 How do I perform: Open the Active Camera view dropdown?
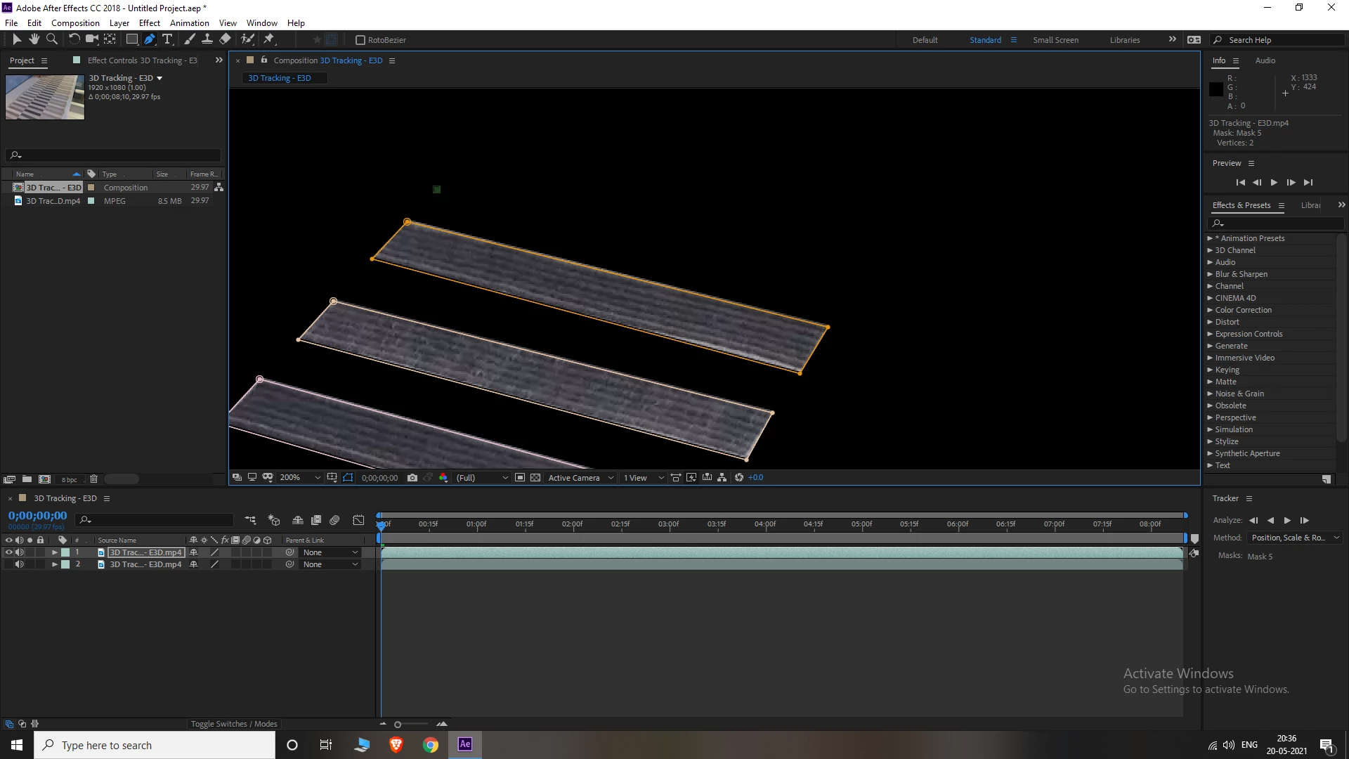580,478
